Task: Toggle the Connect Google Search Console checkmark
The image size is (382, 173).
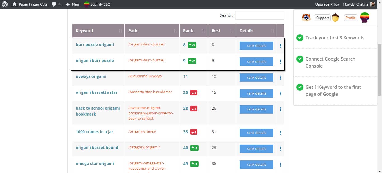Action: pyautogui.click(x=300, y=59)
